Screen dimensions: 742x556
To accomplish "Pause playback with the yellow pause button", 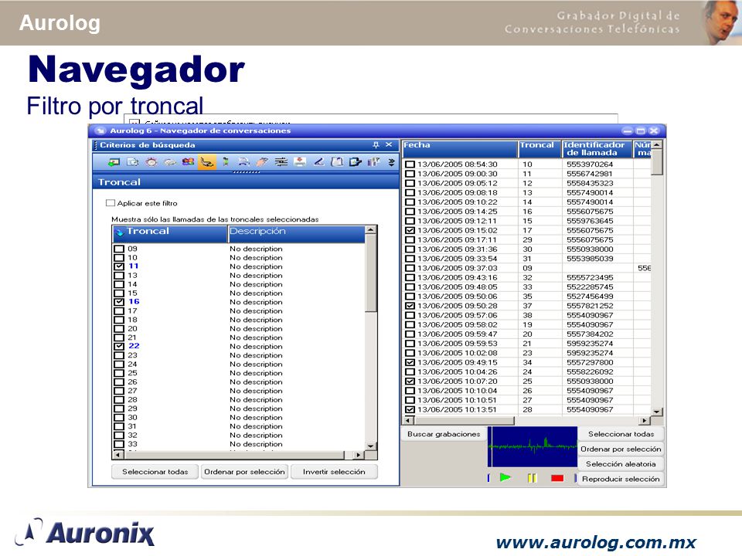I will pyautogui.click(x=532, y=478).
